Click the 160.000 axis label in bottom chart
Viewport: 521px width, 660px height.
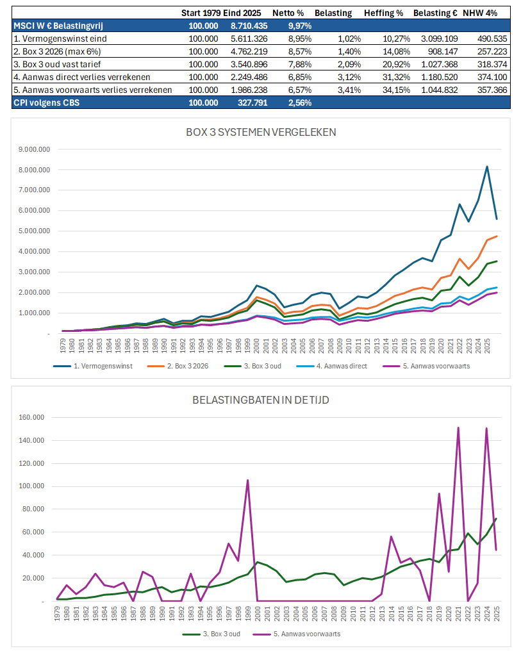click(x=29, y=417)
